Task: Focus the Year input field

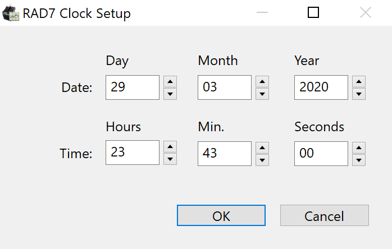Action: point(321,87)
